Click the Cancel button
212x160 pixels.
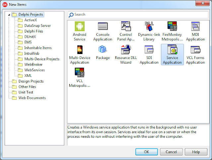click(171, 152)
